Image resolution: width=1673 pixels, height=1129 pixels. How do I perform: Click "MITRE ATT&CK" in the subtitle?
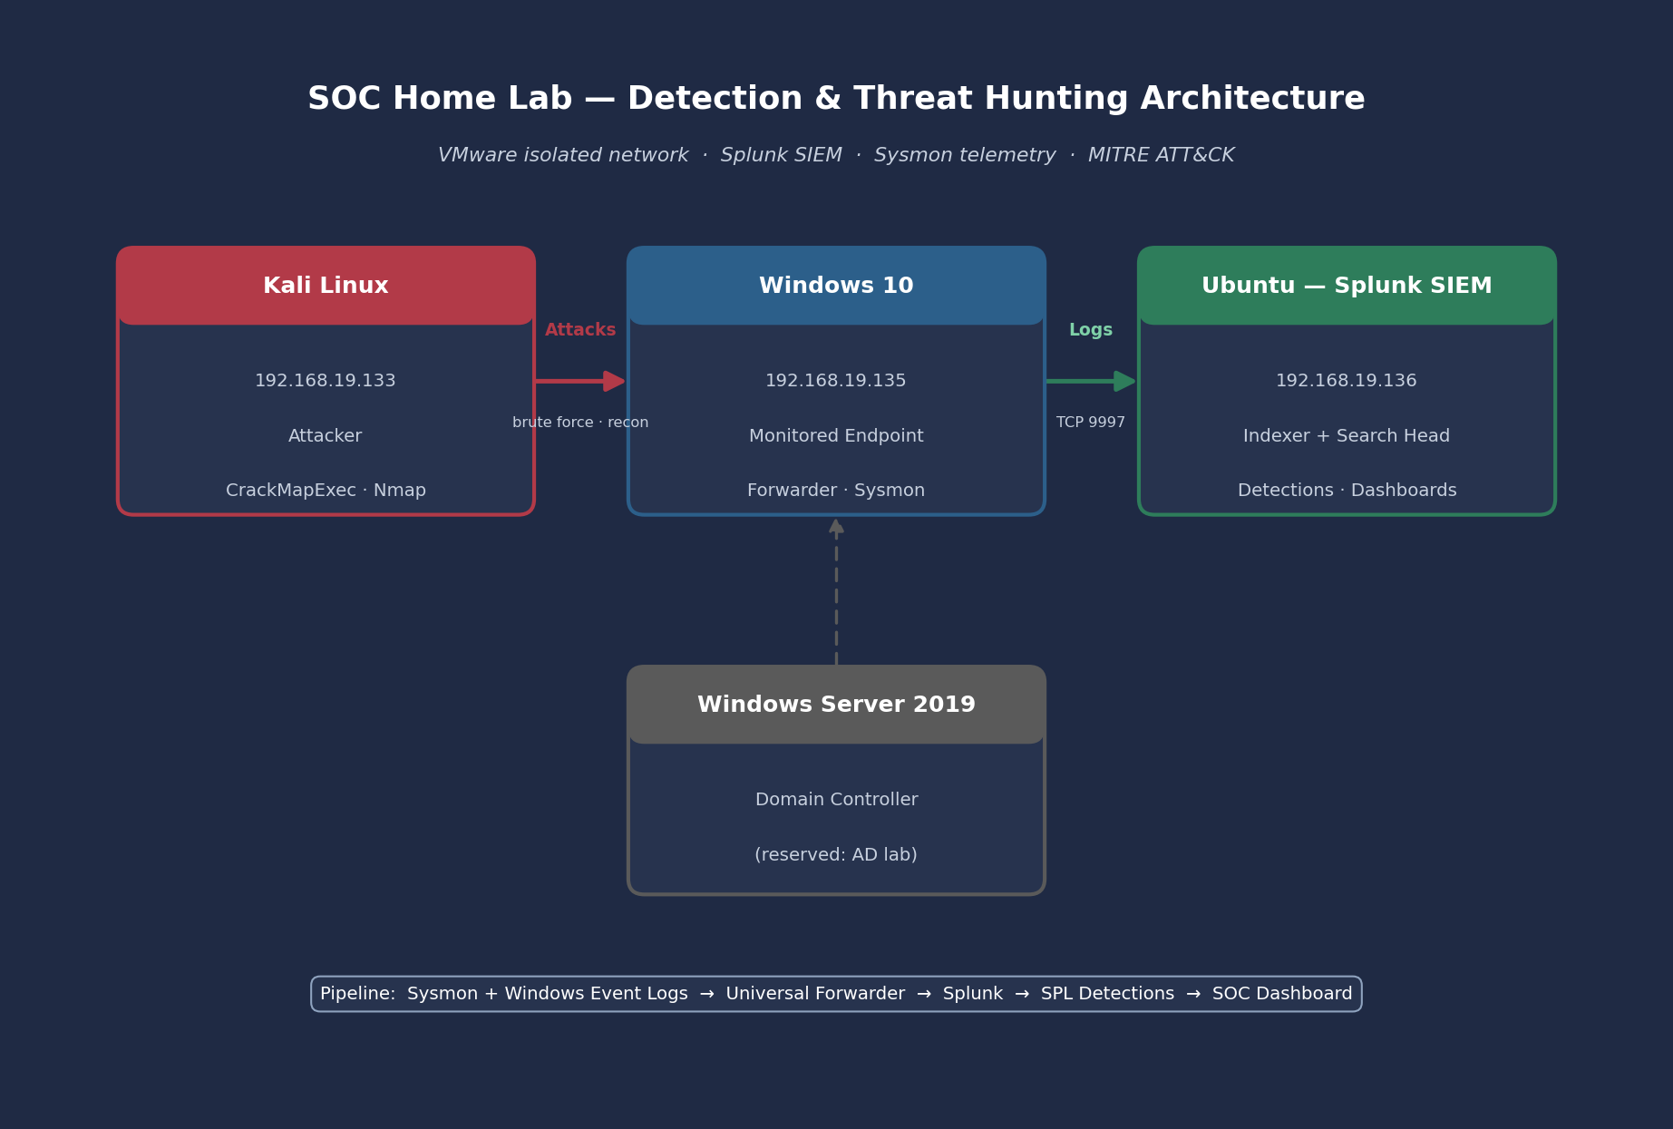point(1161,155)
